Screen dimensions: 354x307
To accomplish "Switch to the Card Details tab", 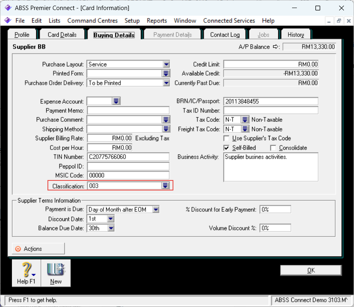I will coord(62,35).
